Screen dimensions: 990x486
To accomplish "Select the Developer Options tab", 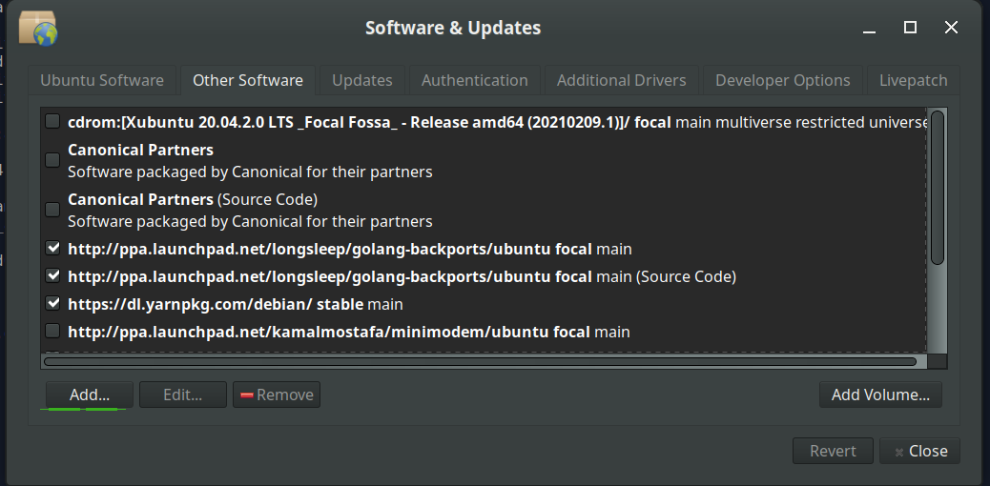I will pyautogui.click(x=783, y=80).
